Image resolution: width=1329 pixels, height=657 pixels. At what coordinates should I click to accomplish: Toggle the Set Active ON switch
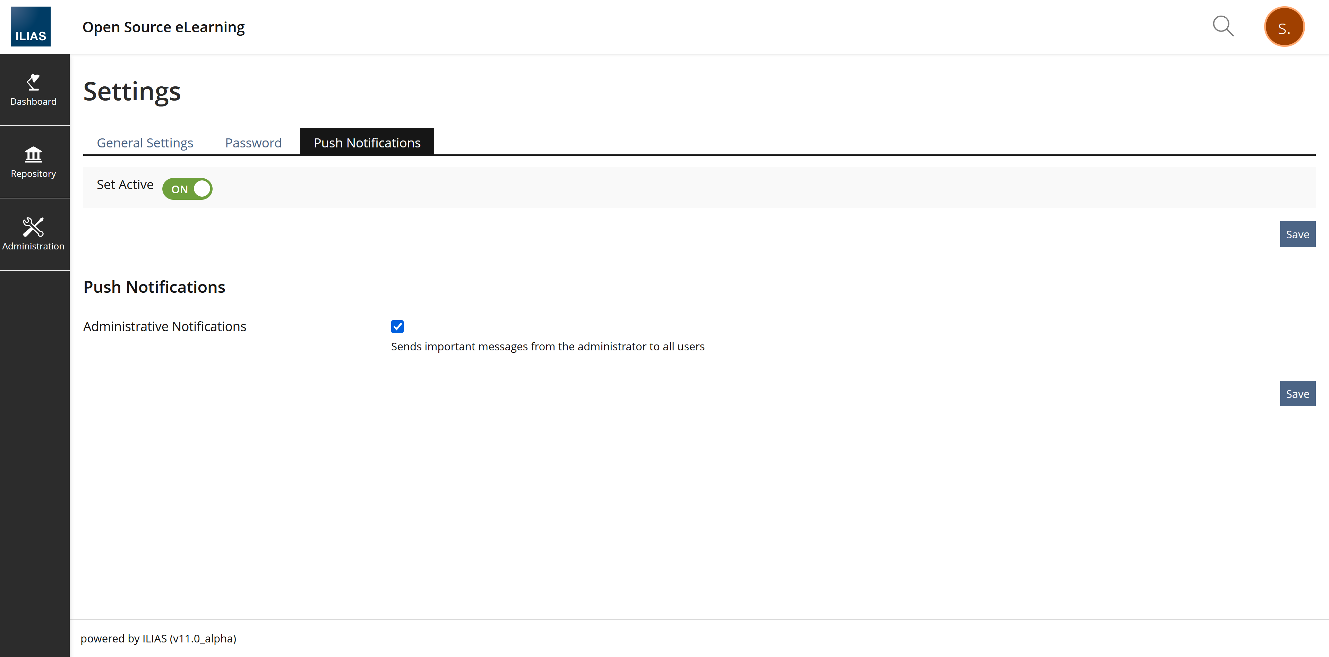[x=187, y=189]
